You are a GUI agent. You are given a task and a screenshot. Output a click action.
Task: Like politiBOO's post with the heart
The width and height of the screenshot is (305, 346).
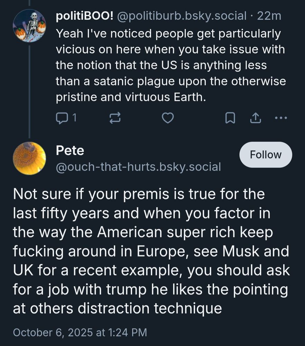[168, 119]
